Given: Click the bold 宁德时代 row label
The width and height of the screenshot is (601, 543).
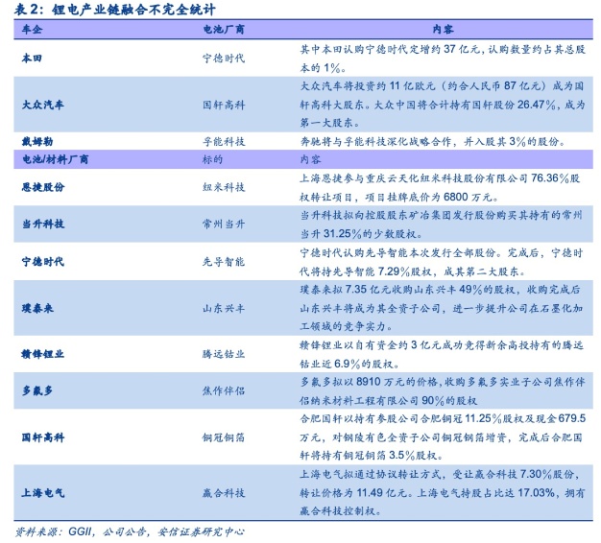Looking at the screenshot, I should pyautogui.click(x=43, y=262).
